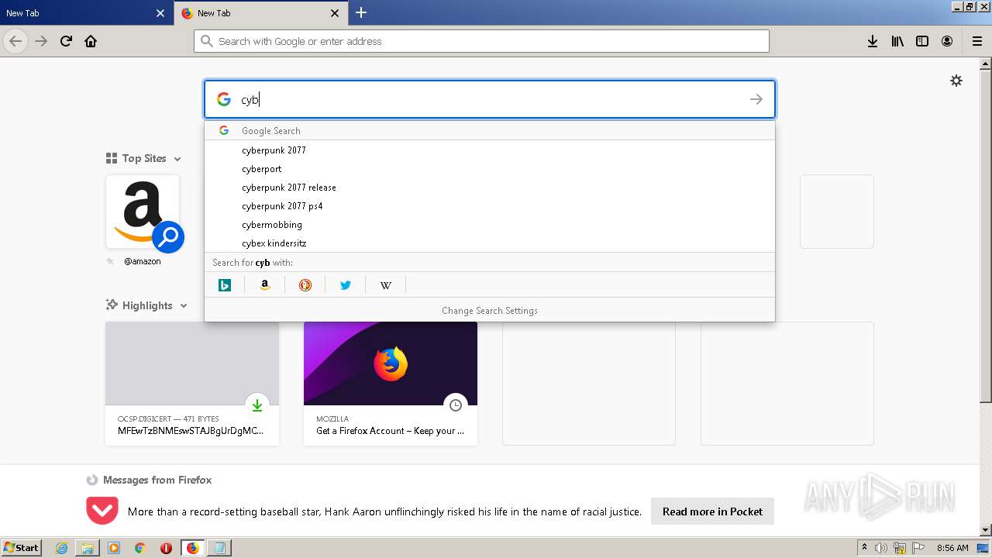Focus the address bar field
The height and width of the screenshot is (558, 992).
tap(481, 41)
